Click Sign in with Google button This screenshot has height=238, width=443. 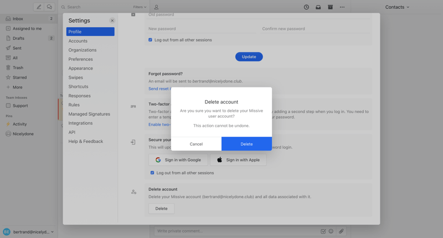(178, 160)
